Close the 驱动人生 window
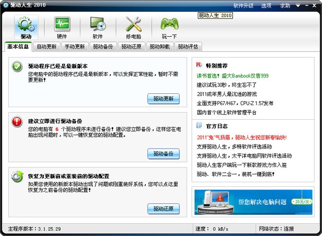This screenshot has height=236, width=322. tap(314, 6)
